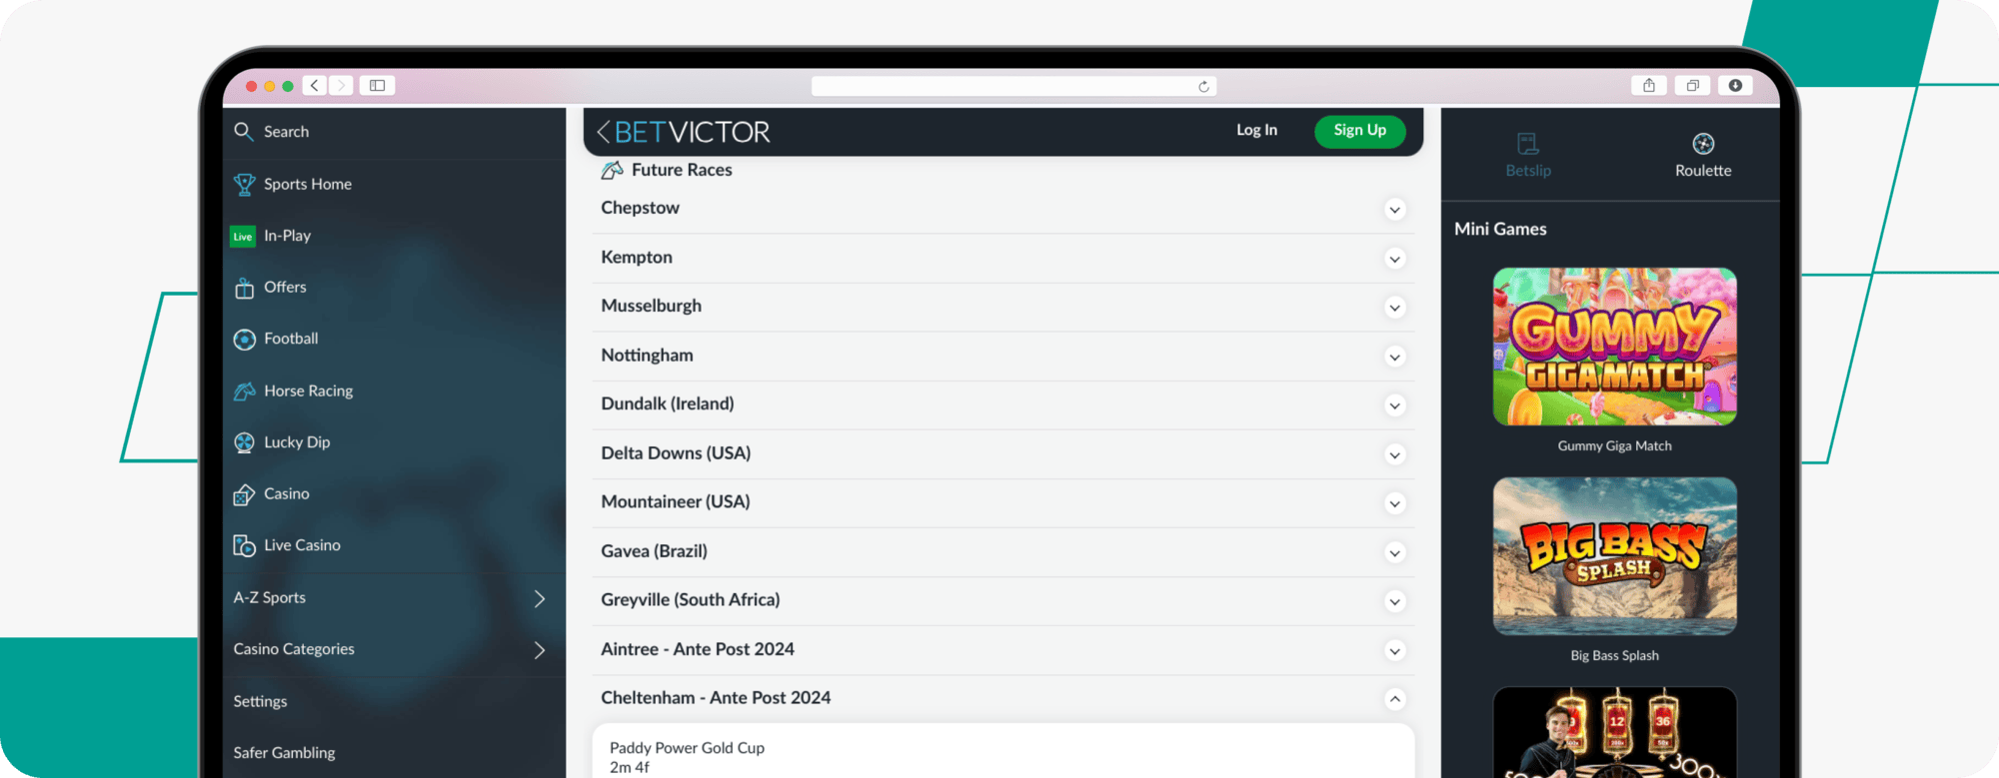Open the A-Z Sports submenu

(x=394, y=598)
